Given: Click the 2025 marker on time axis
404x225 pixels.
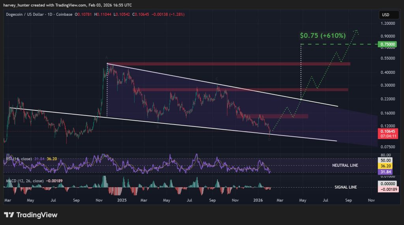Looking at the screenshot, I should click(x=122, y=200).
